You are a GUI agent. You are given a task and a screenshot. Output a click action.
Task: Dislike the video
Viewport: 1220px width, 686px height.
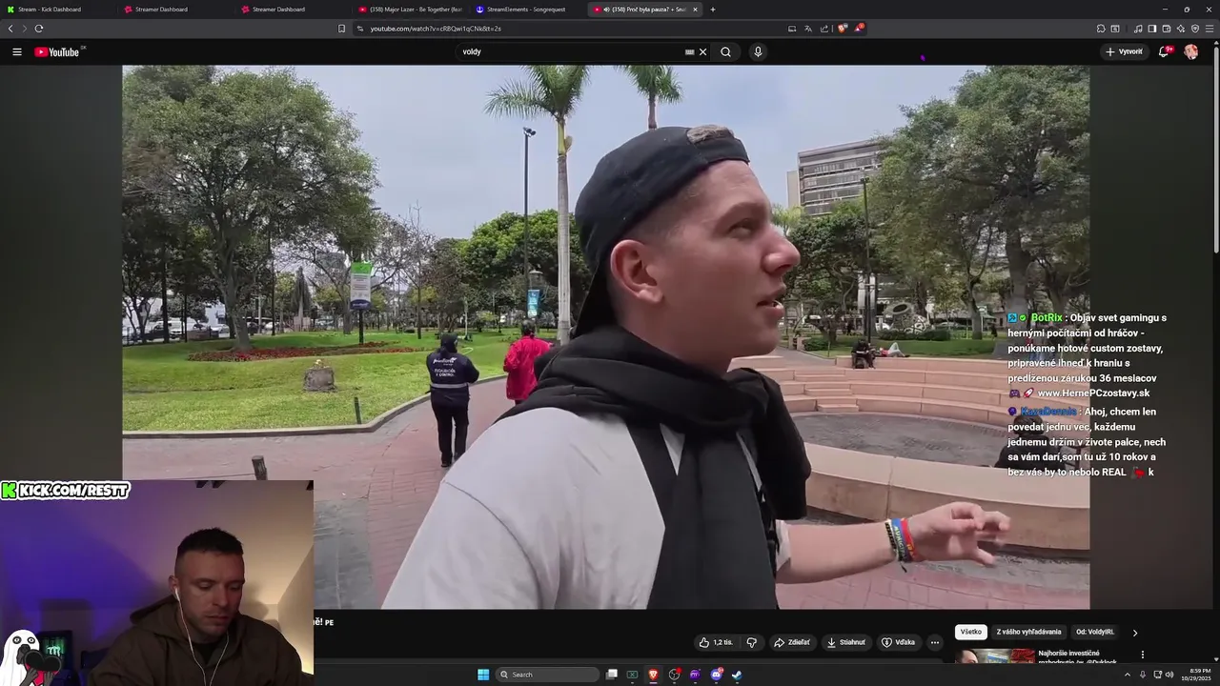click(751, 642)
